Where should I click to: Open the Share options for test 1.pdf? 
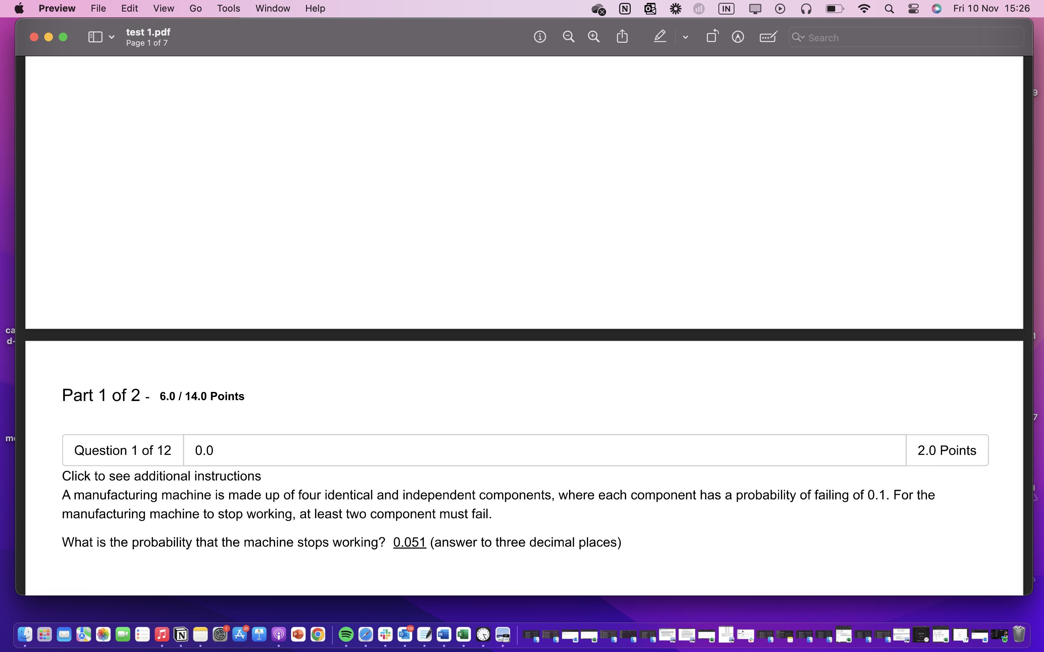(x=621, y=36)
